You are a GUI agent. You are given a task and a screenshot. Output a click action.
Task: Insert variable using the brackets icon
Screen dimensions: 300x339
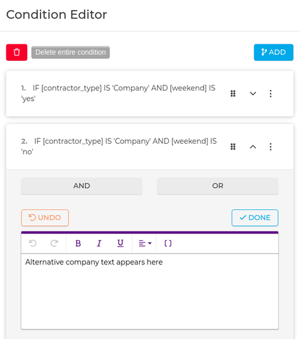[x=168, y=243]
